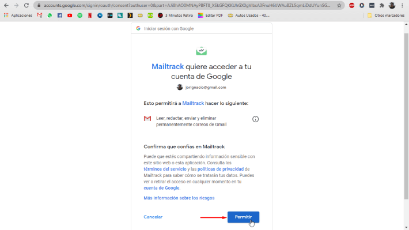
Task: Click the scrollbar up arrow
Action: [x=406, y=24]
